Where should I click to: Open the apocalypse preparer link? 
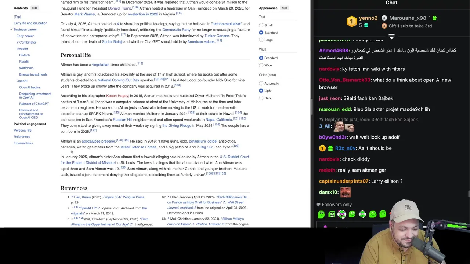[x=98, y=141]
